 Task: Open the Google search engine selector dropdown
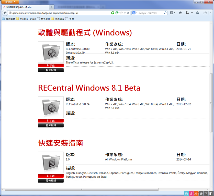(x=135, y=13)
